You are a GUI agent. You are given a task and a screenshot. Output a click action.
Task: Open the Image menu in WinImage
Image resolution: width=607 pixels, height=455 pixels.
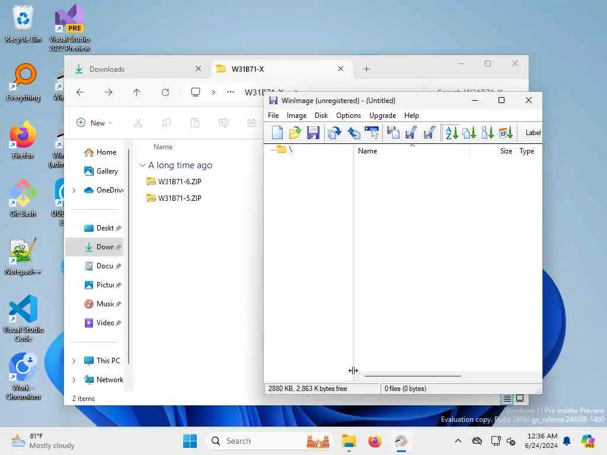(x=296, y=116)
